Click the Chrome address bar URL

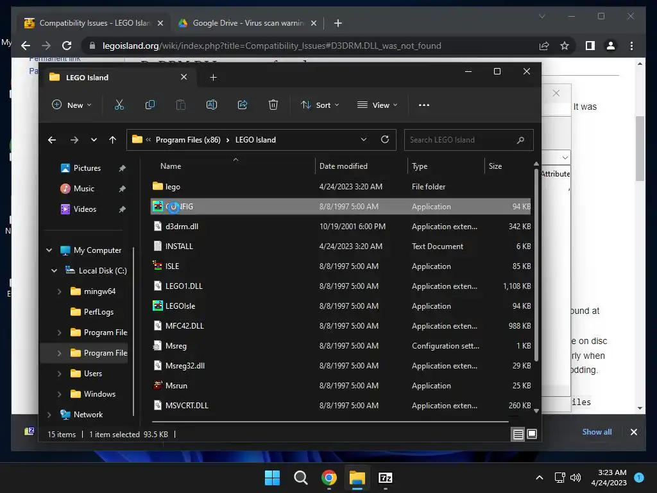coord(272,46)
